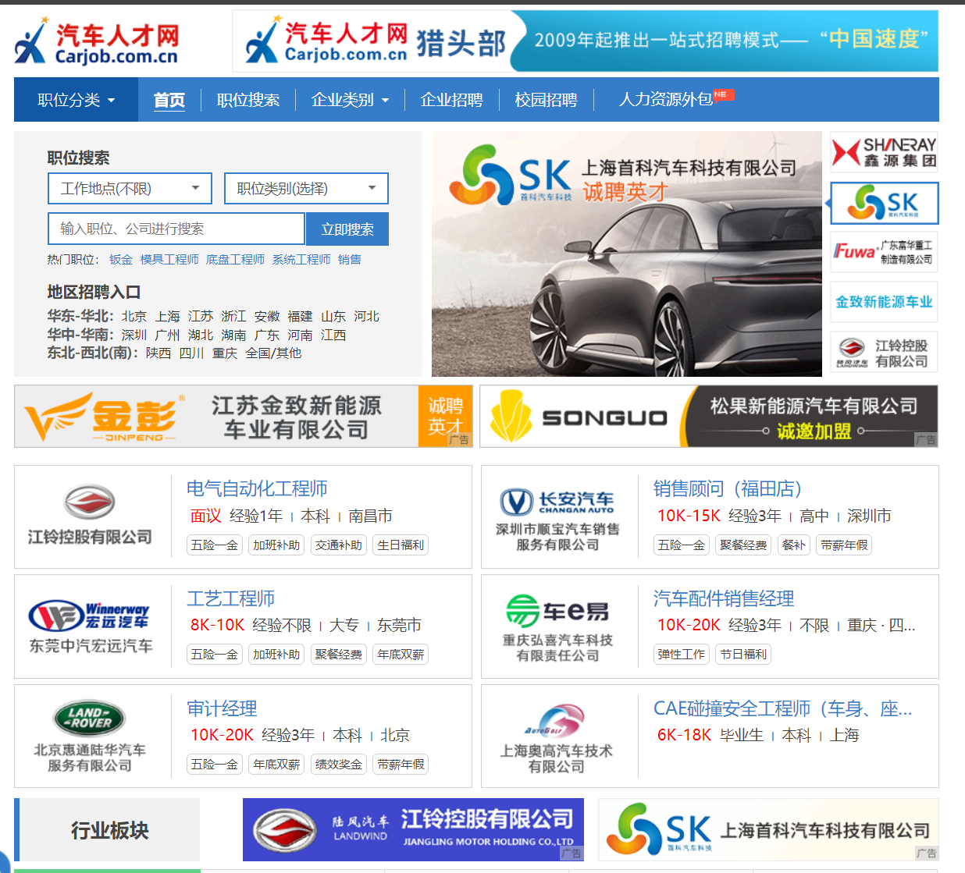Go to the 首页 tab
The image size is (965, 873).
click(x=169, y=100)
